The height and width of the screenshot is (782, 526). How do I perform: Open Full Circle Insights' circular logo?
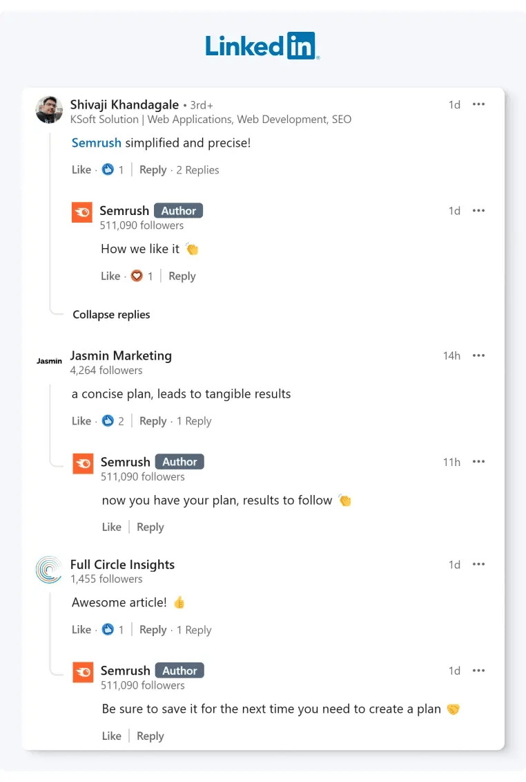tap(48, 570)
